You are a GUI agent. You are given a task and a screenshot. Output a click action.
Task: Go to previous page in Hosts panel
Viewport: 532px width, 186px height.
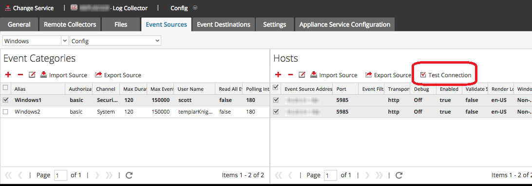coord(290,175)
